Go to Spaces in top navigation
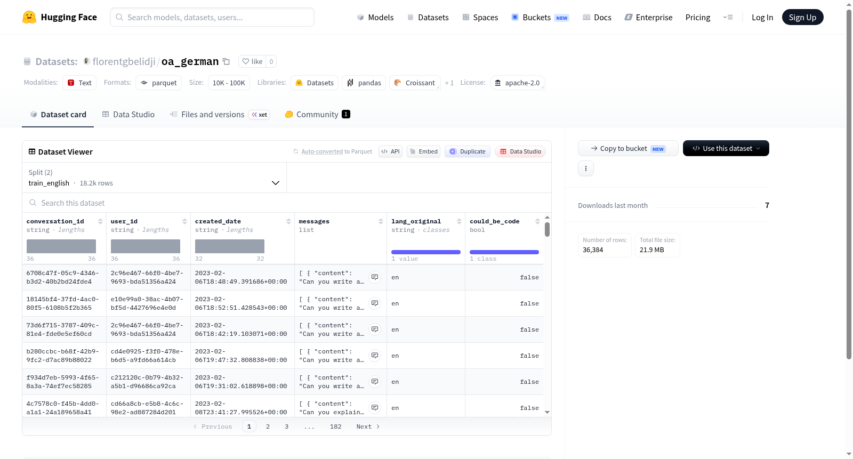853x459 pixels. [480, 17]
